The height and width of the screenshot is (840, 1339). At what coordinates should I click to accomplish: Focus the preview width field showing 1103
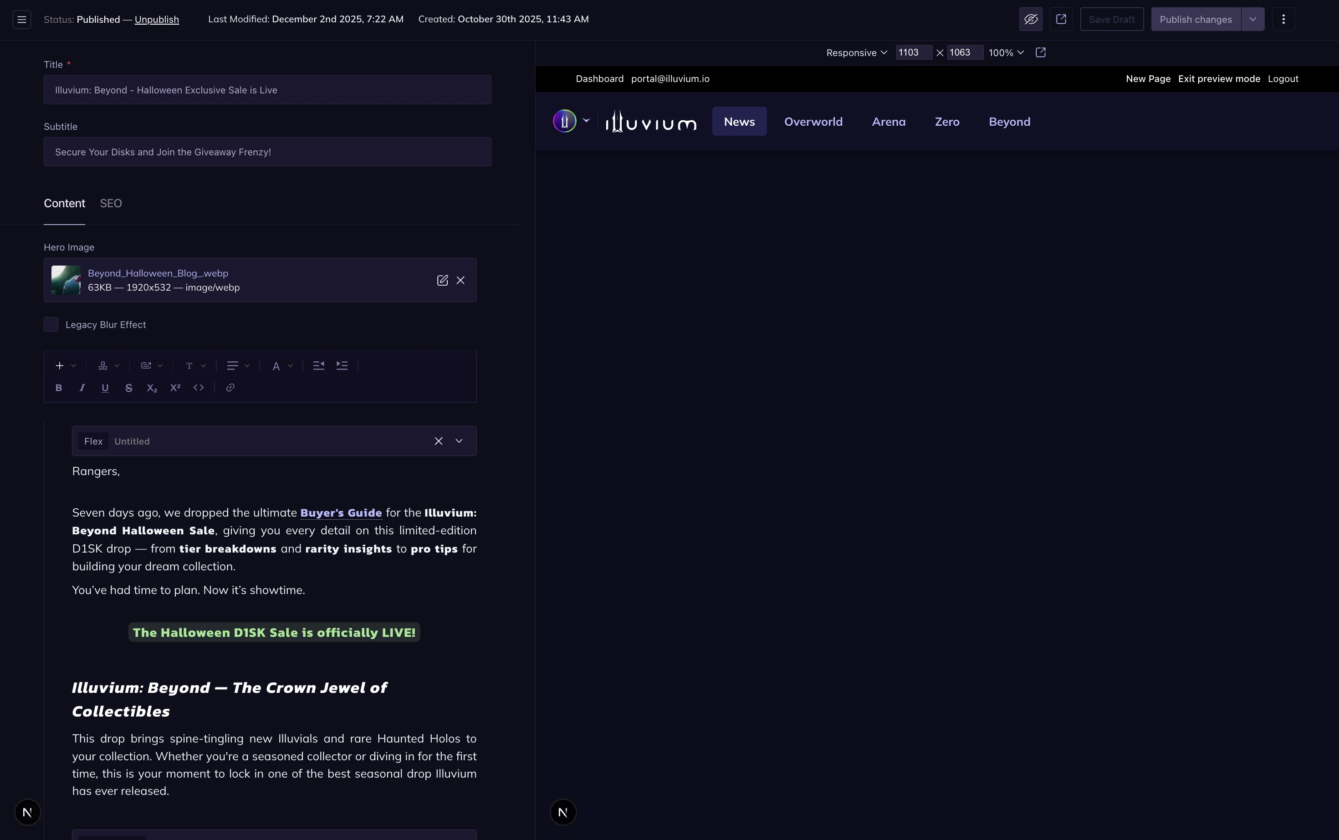pyautogui.click(x=914, y=53)
